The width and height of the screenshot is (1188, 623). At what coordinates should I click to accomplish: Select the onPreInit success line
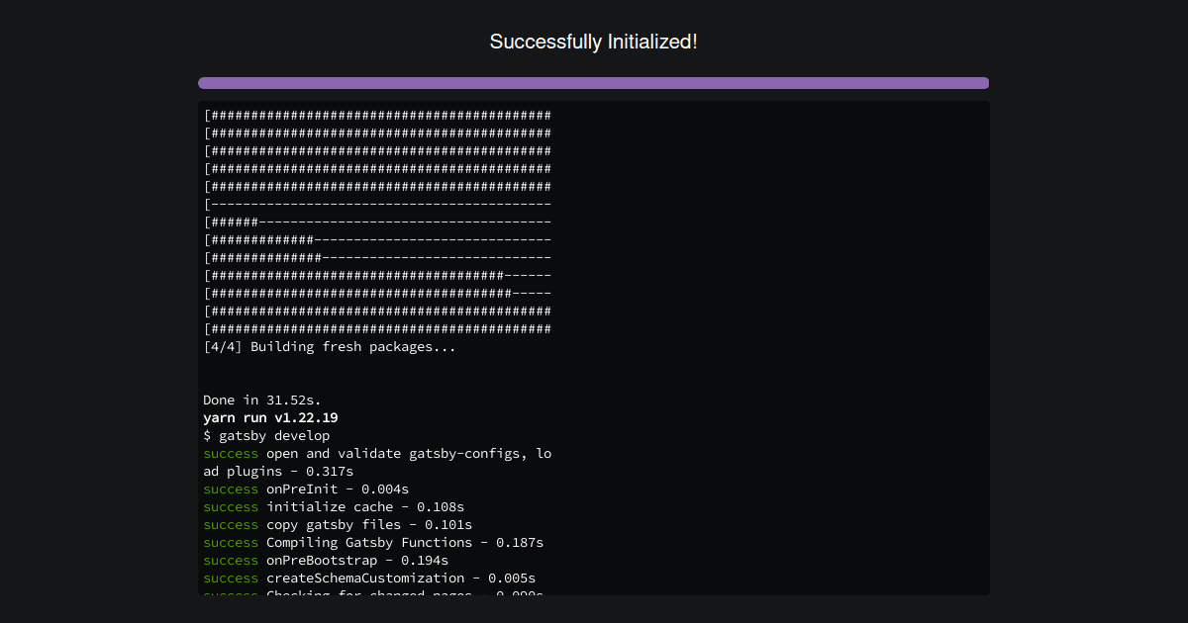305,489
